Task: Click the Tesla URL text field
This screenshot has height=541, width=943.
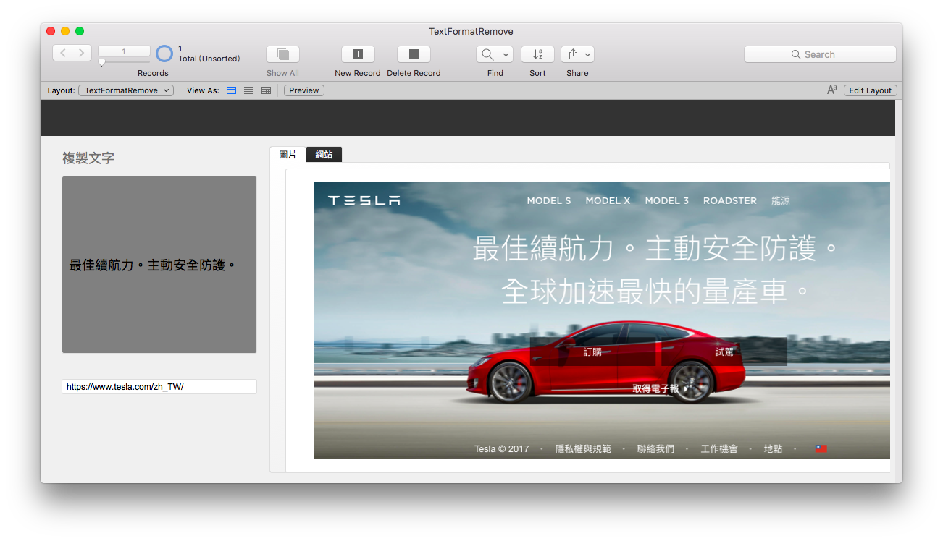Action: click(159, 387)
